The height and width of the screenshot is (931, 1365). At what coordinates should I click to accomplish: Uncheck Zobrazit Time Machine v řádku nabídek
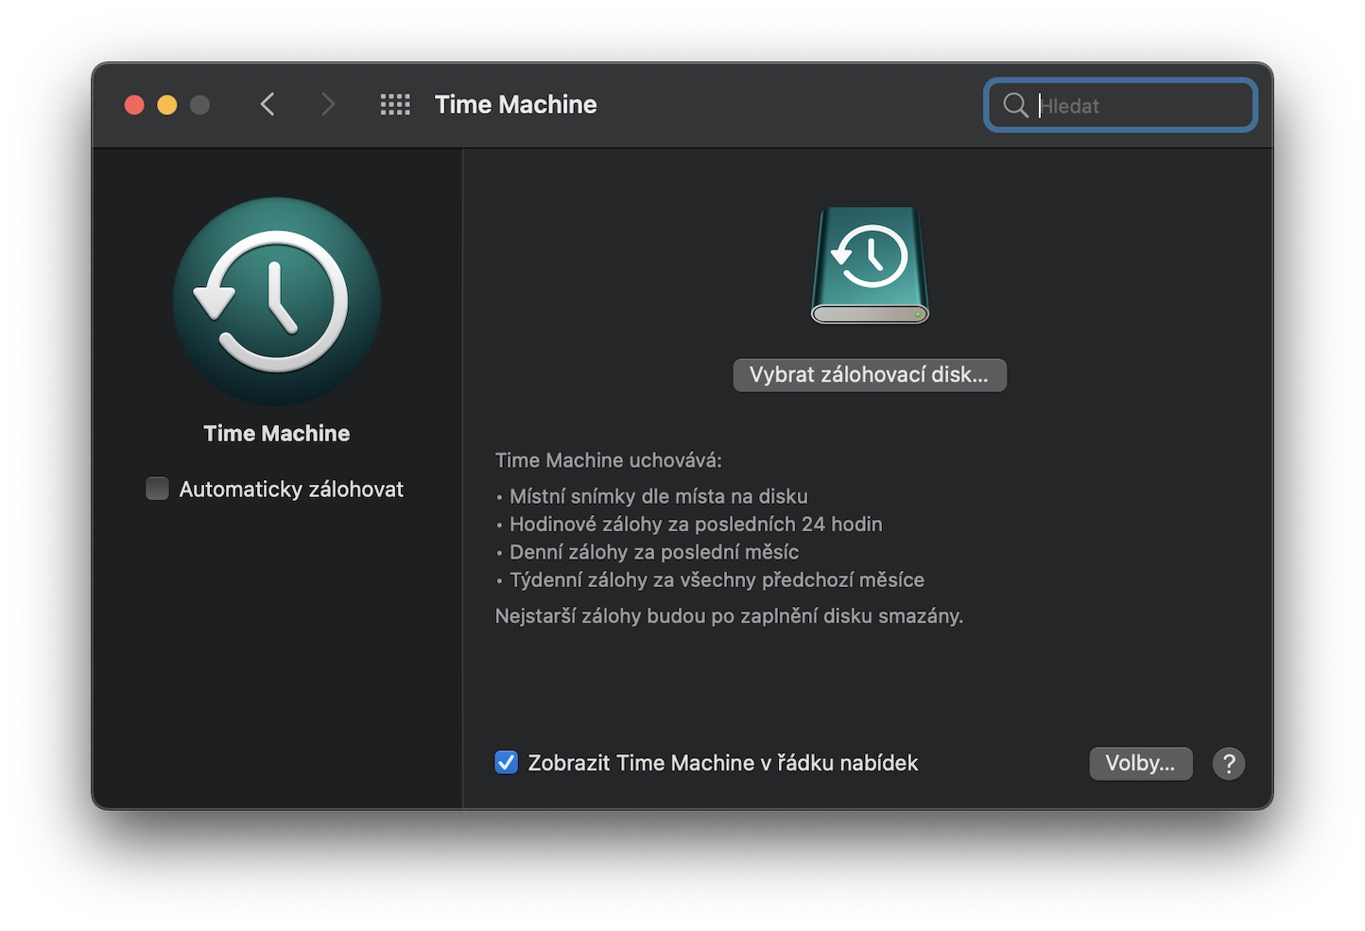pos(506,763)
